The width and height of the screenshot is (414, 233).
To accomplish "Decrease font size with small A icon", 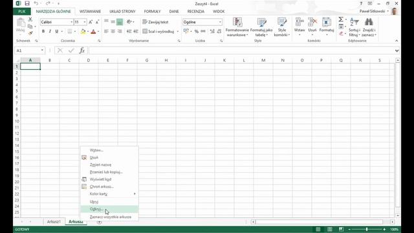I will pyautogui.click(x=97, y=22).
